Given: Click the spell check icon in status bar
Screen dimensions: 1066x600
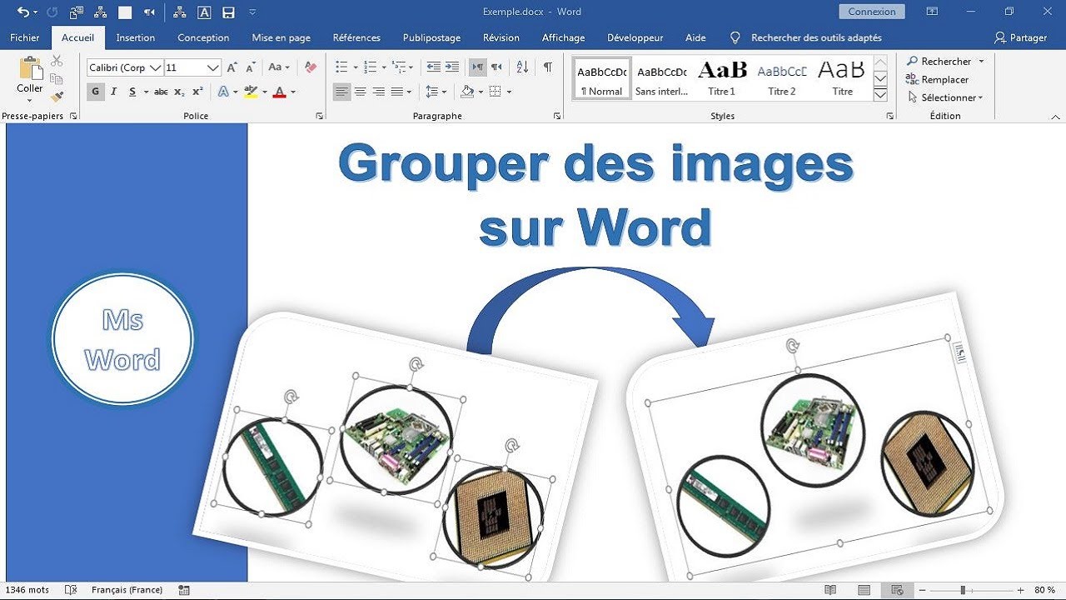Looking at the screenshot, I should (71, 590).
